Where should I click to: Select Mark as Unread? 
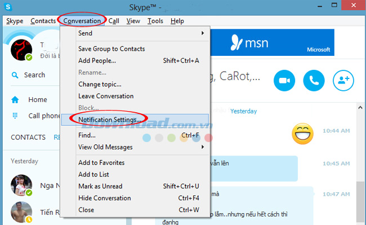pyautogui.click(x=135, y=186)
